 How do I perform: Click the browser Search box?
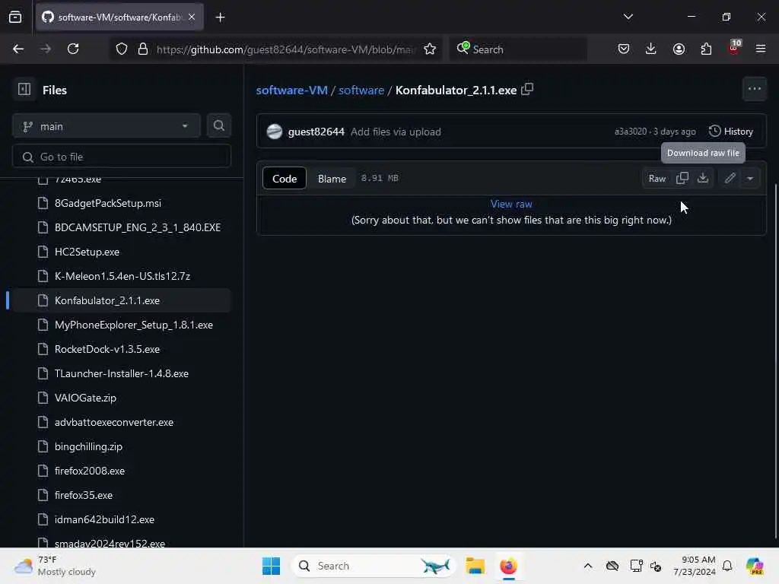[517, 49]
